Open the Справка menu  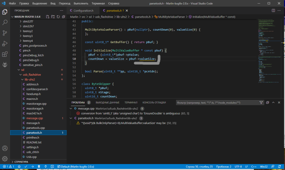(x=114, y=4)
